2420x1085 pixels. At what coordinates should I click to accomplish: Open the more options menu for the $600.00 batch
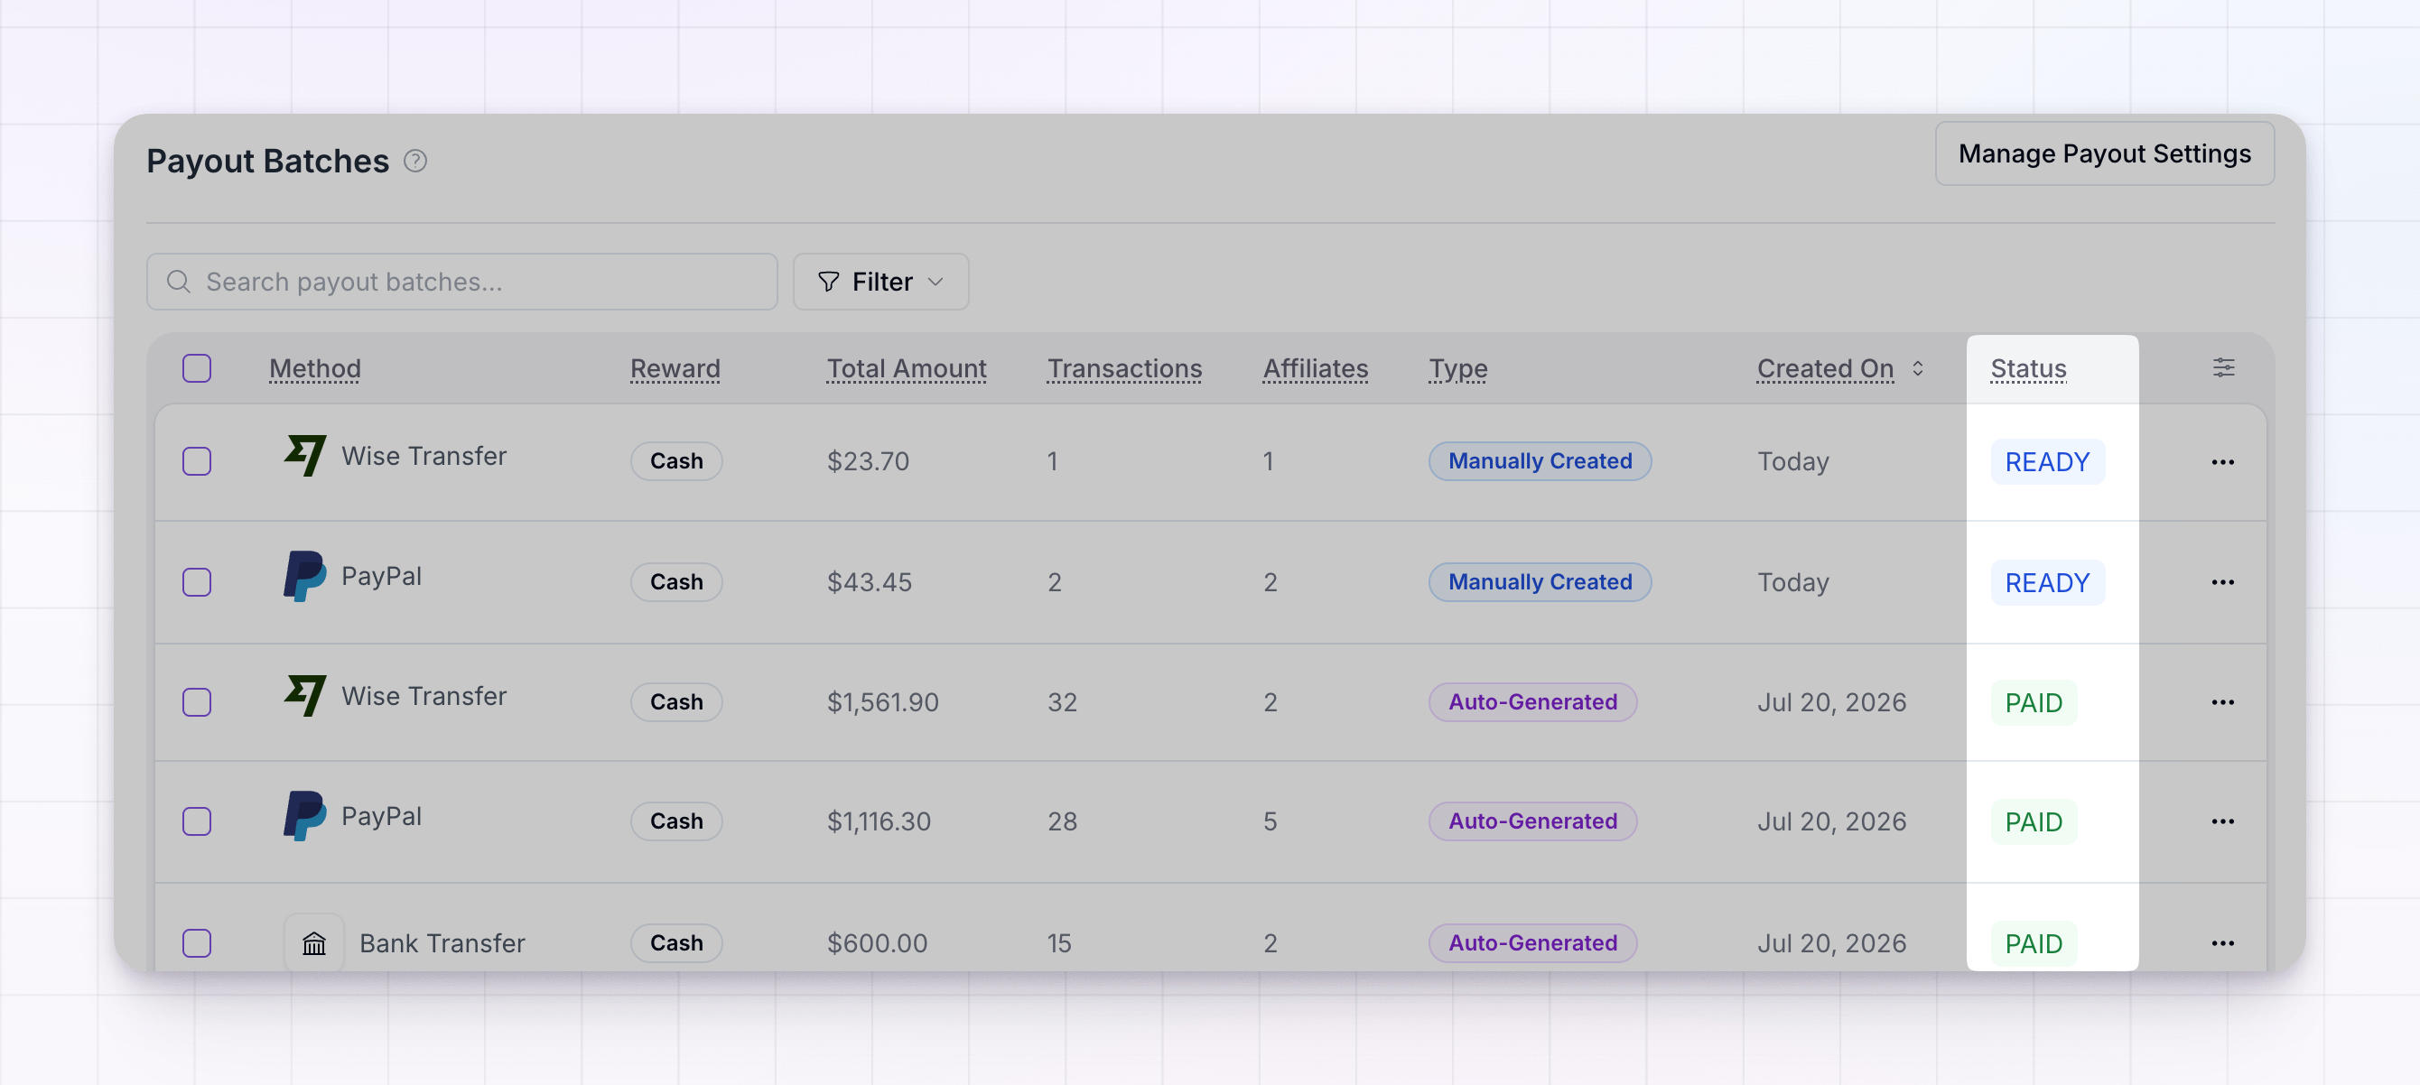[2223, 943]
